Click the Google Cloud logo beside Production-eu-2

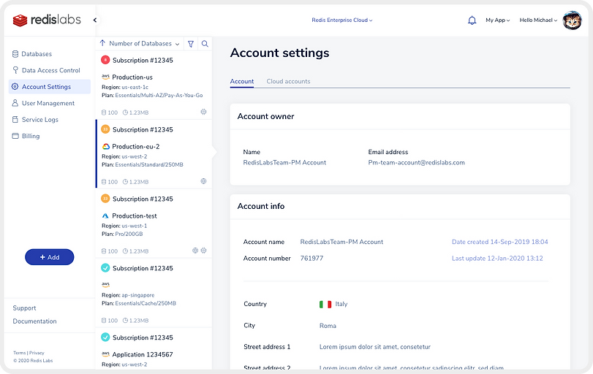[106, 147]
